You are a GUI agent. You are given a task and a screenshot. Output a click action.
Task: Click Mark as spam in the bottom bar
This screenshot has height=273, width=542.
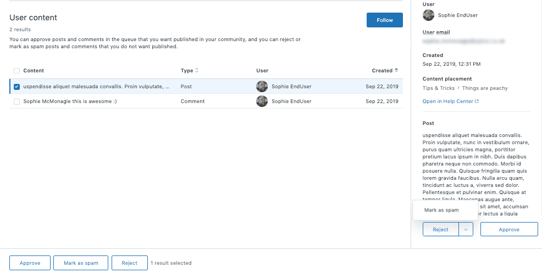(x=81, y=263)
